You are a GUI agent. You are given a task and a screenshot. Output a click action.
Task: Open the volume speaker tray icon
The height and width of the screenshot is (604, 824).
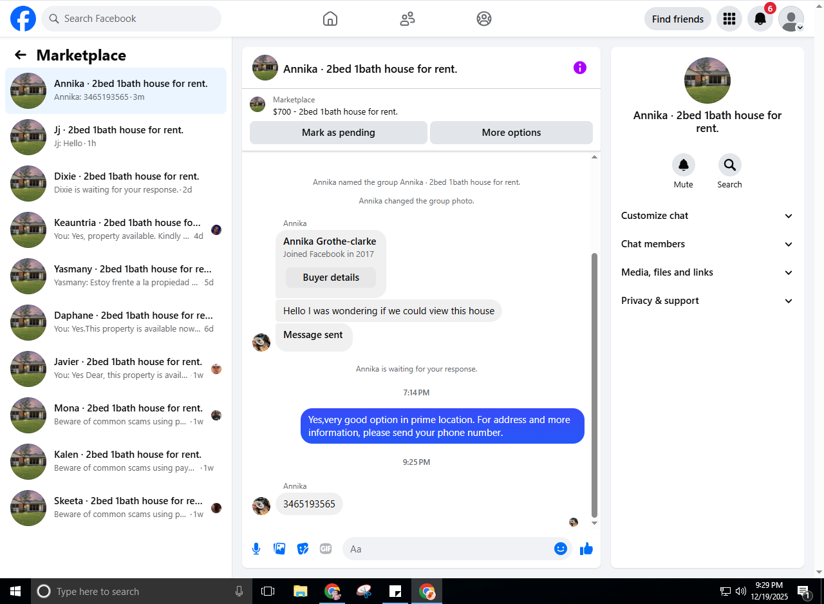(x=741, y=591)
